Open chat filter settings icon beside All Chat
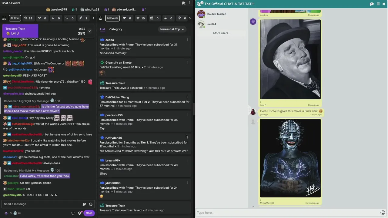This screenshot has width=388, height=218. point(4,18)
